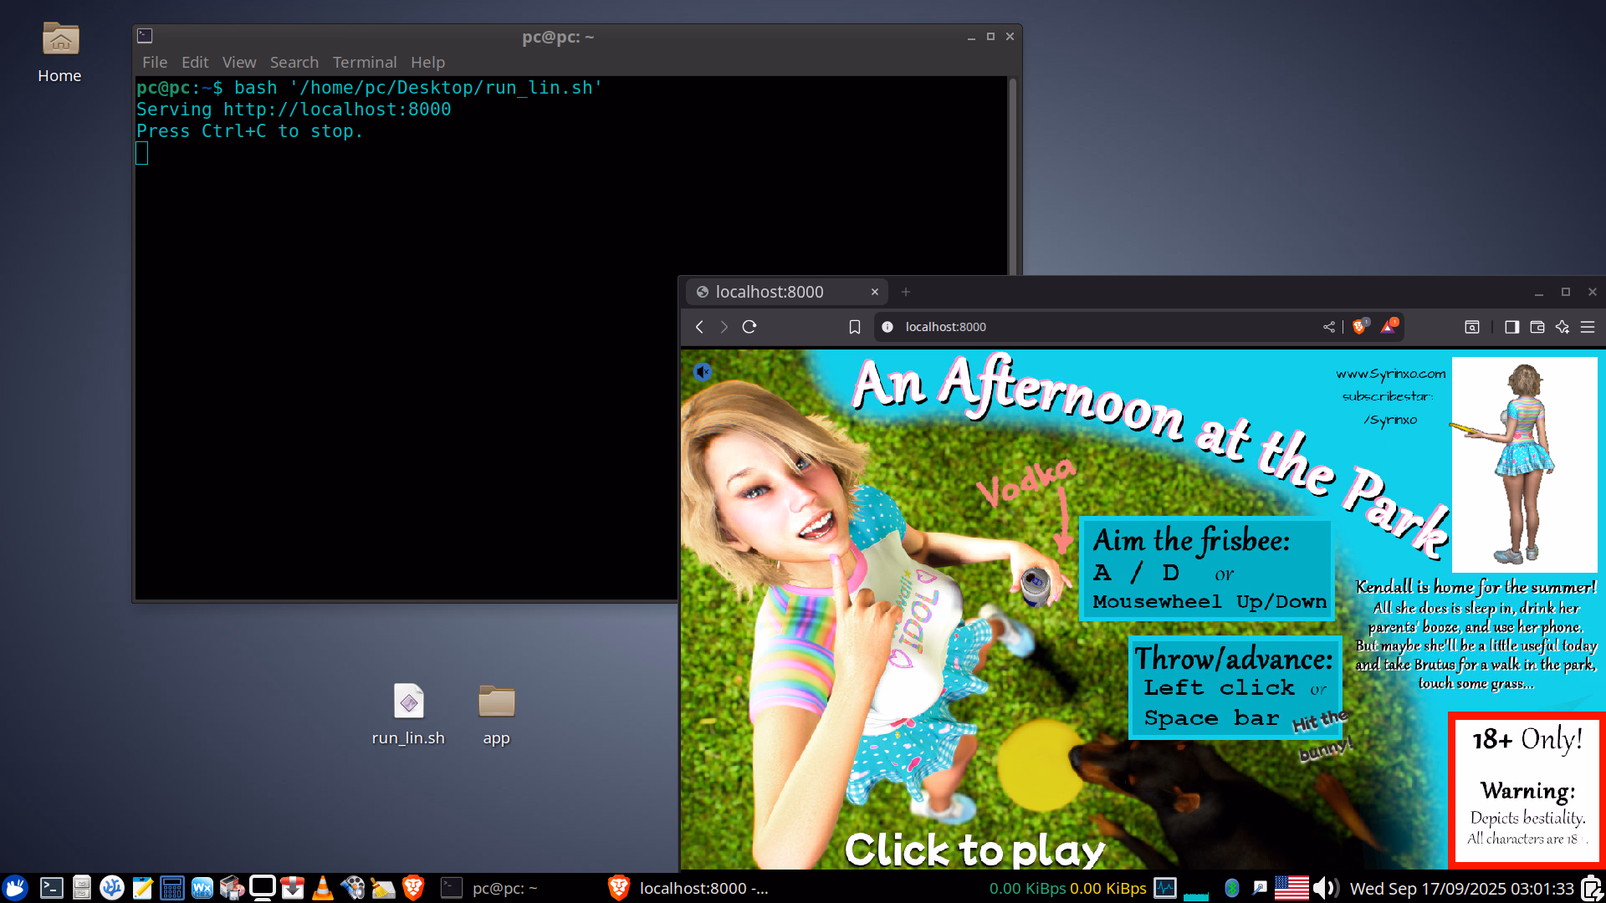The width and height of the screenshot is (1606, 903).
Task: Close the localhost:8000 tab
Action: [875, 292]
